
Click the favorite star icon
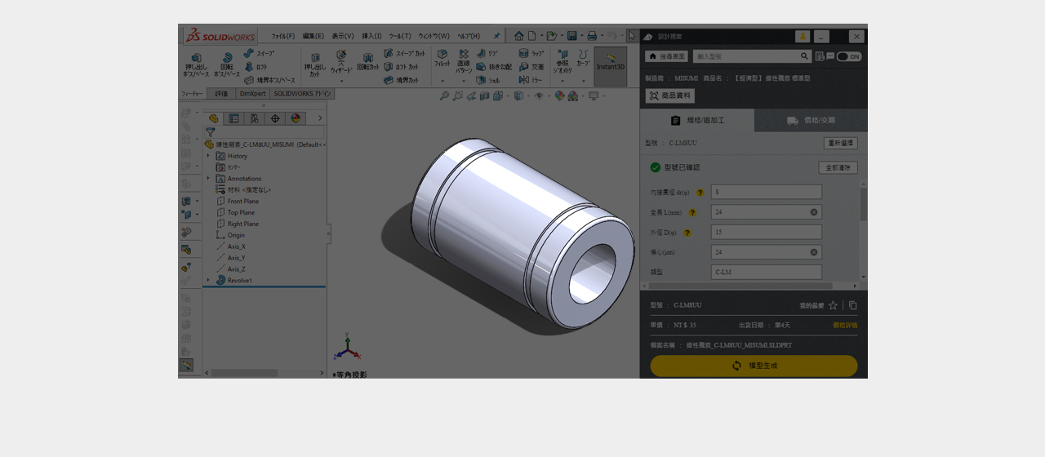pyautogui.click(x=833, y=305)
